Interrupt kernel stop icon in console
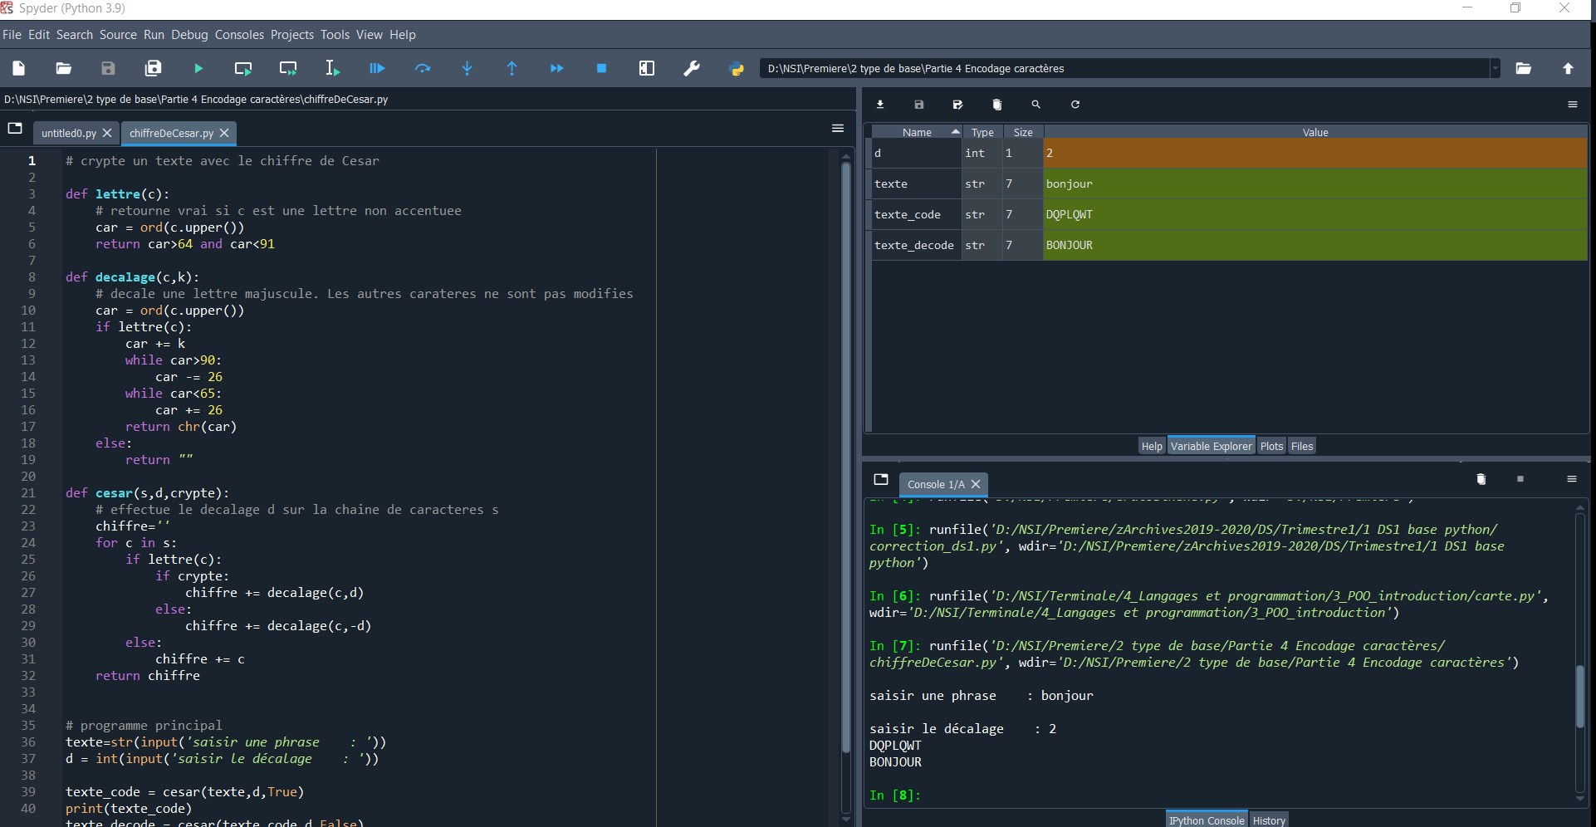Image resolution: width=1596 pixels, height=827 pixels. click(1520, 479)
